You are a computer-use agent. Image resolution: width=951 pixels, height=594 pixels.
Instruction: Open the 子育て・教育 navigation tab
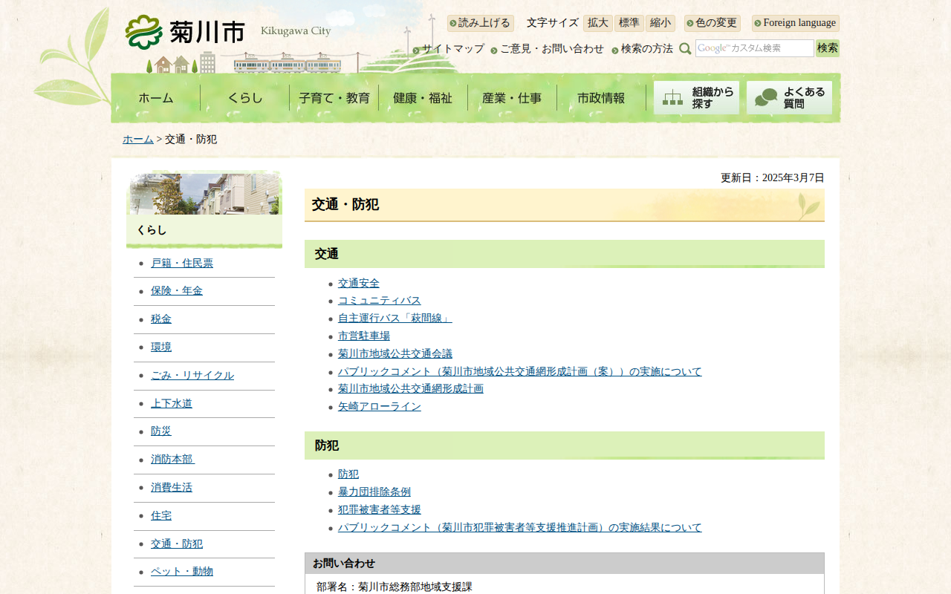(334, 97)
